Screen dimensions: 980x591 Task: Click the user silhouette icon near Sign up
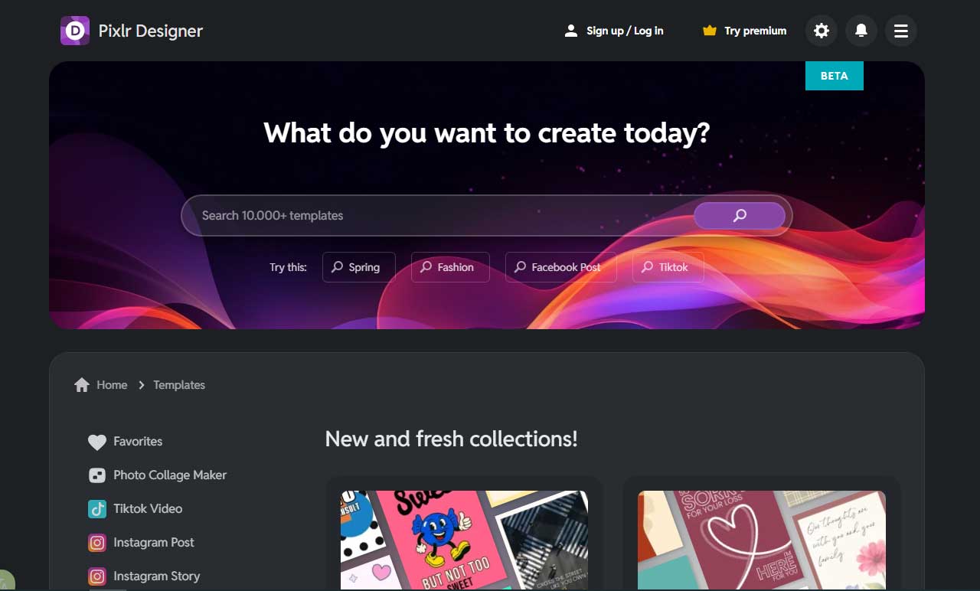point(570,30)
